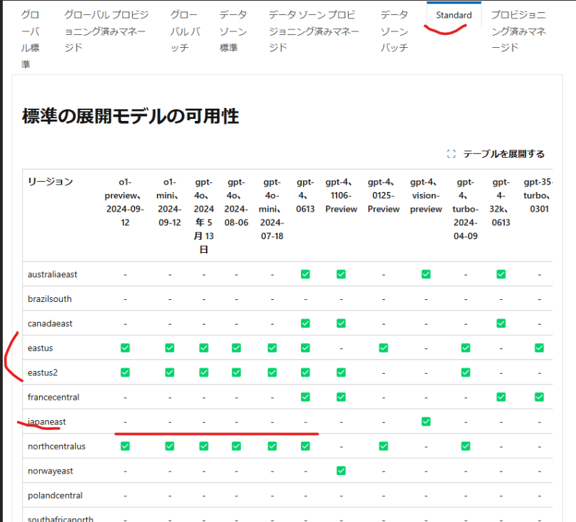576x522 pixels.
Task: Select the brazilsouth region row label
Action: click(x=49, y=299)
